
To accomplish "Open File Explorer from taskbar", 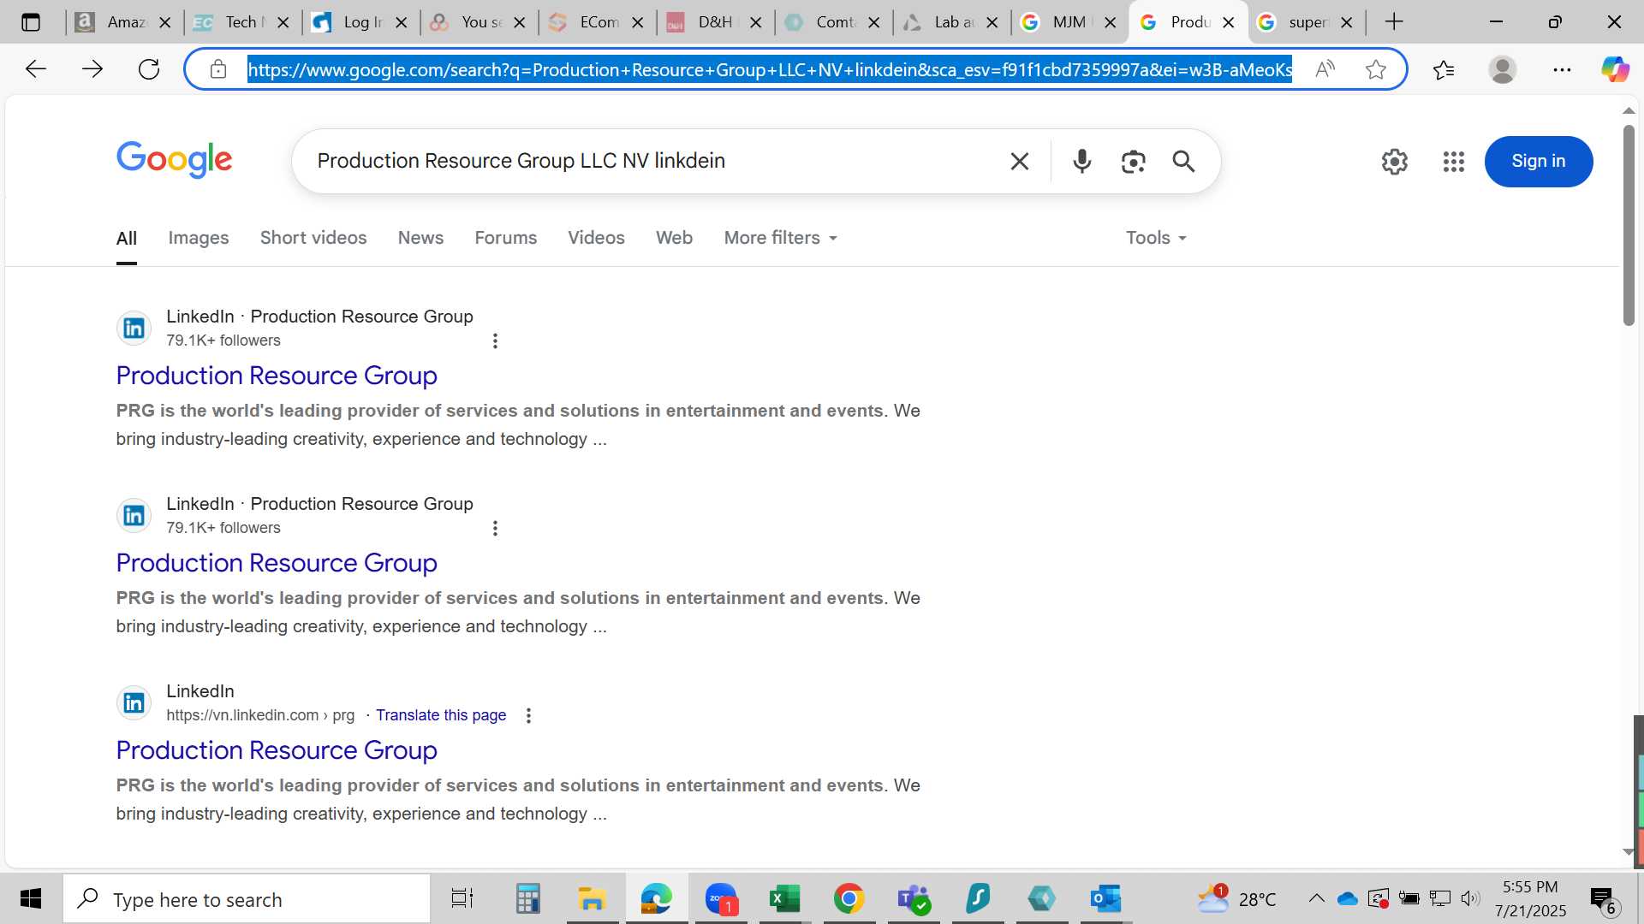I will coord(592,898).
